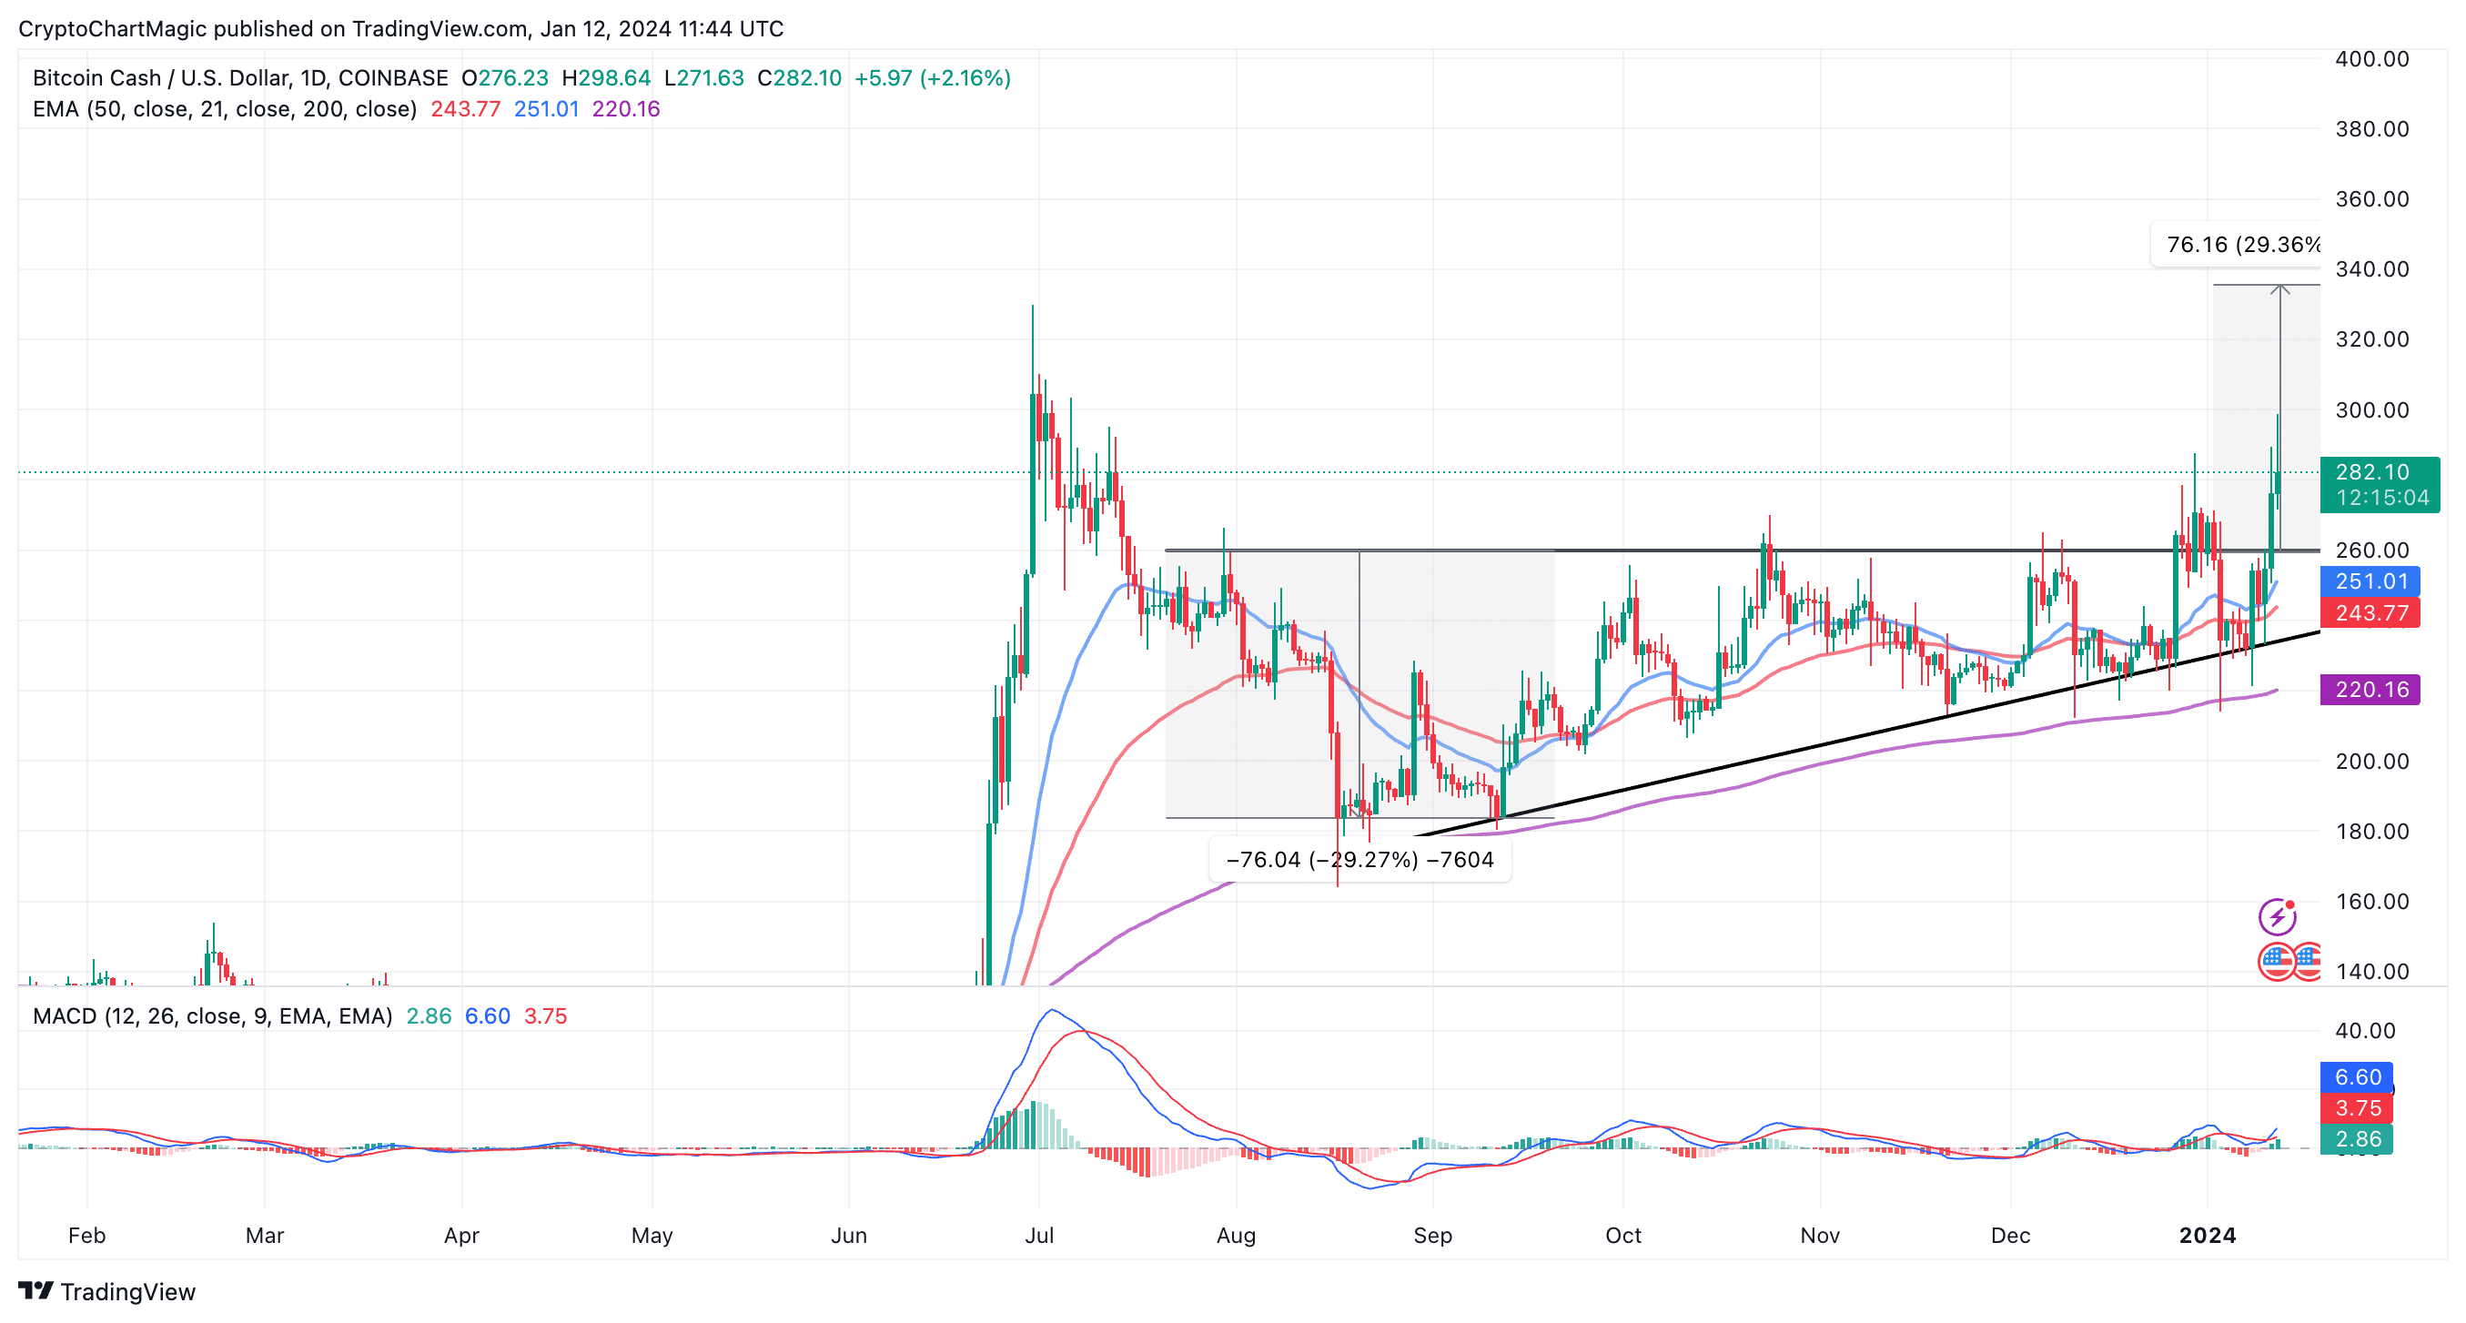Click the L271.63 low value in header
2466x1323 pixels.
tap(703, 77)
